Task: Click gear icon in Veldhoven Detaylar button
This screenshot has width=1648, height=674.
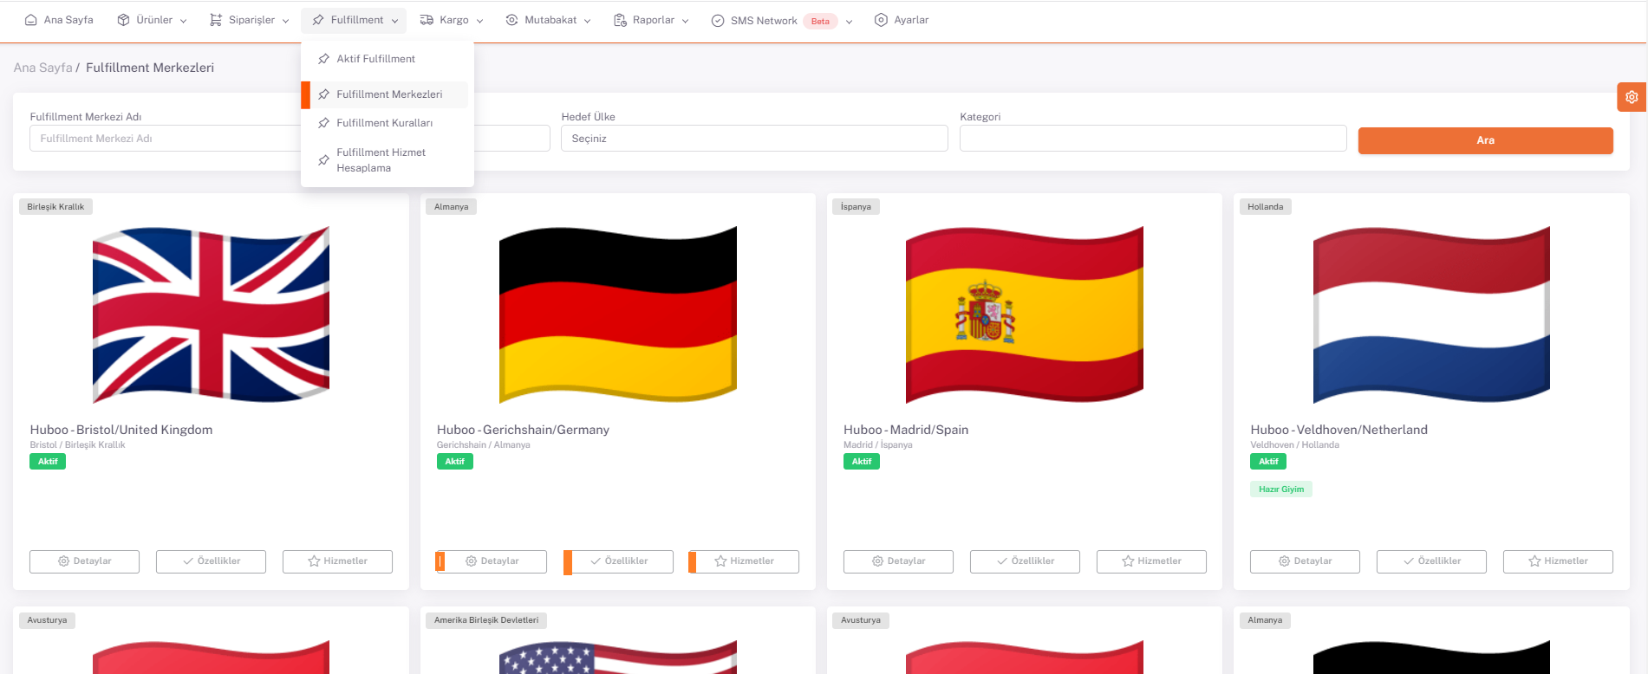Action: coord(1284,561)
